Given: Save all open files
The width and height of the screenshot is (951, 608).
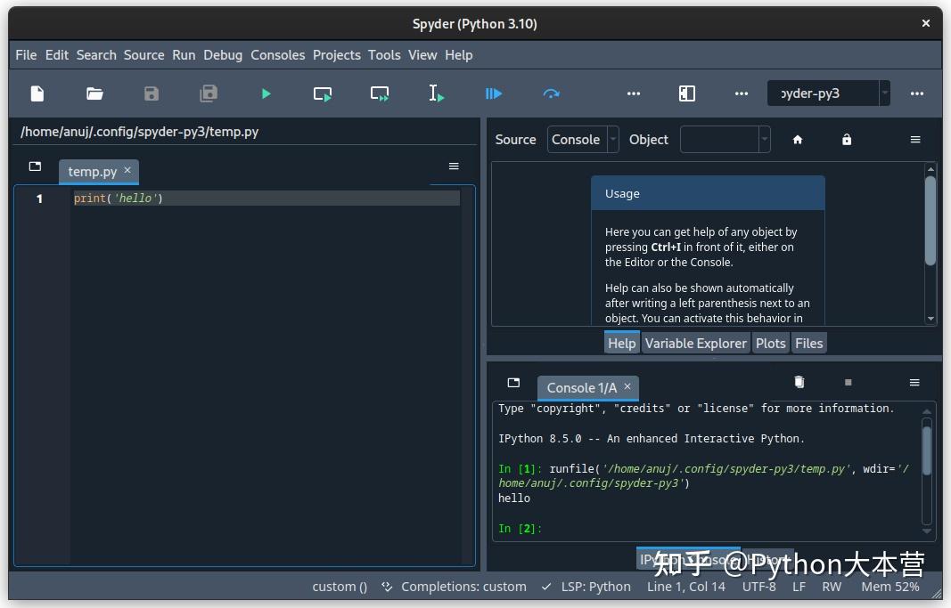Looking at the screenshot, I should tap(208, 93).
